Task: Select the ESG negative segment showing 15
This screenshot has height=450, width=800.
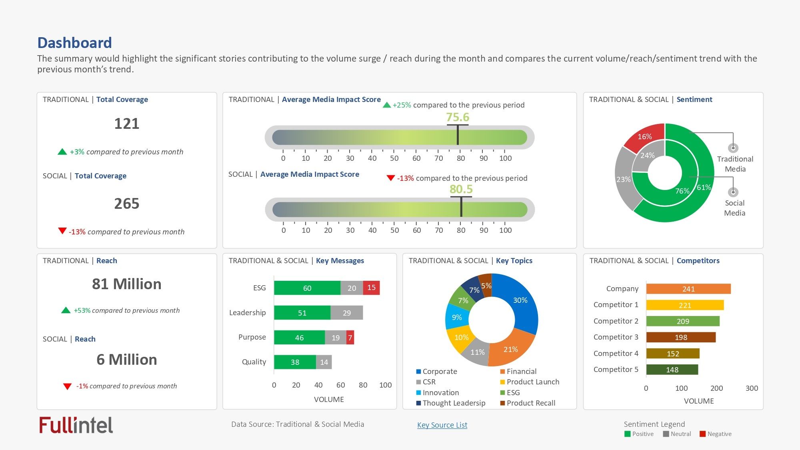Action: [371, 288]
